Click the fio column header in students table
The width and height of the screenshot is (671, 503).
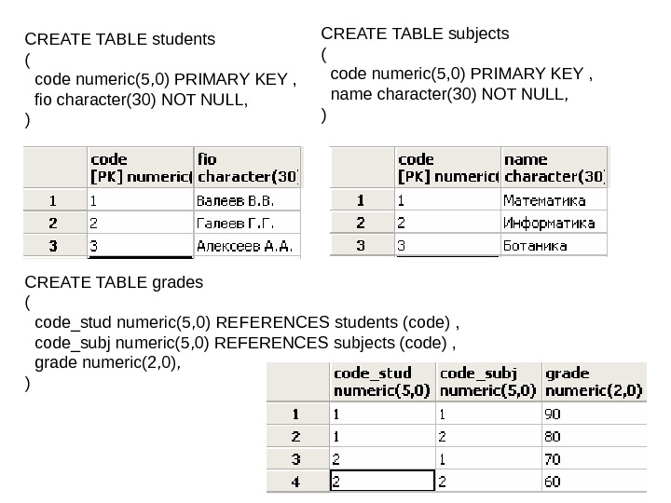click(247, 167)
